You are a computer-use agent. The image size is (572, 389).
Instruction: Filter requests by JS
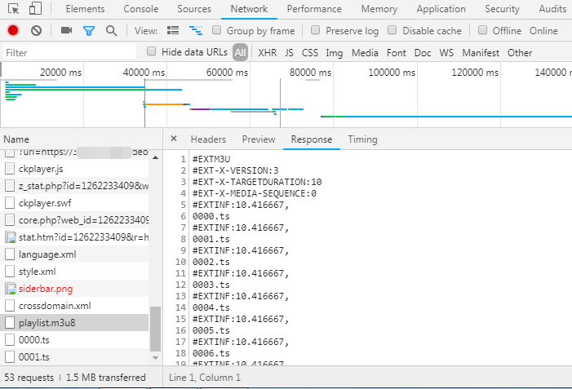289,53
